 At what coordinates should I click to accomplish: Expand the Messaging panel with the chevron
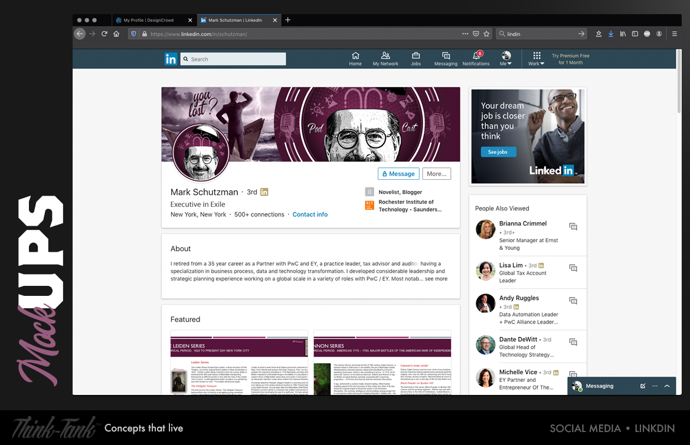tap(667, 386)
